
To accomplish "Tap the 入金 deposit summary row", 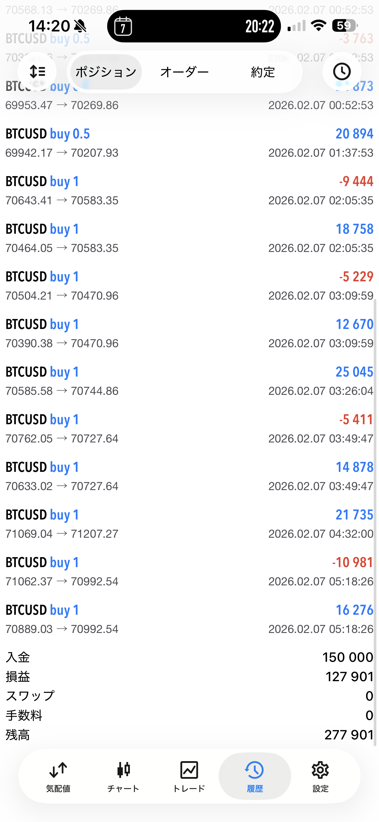I will [x=189, y=657].
